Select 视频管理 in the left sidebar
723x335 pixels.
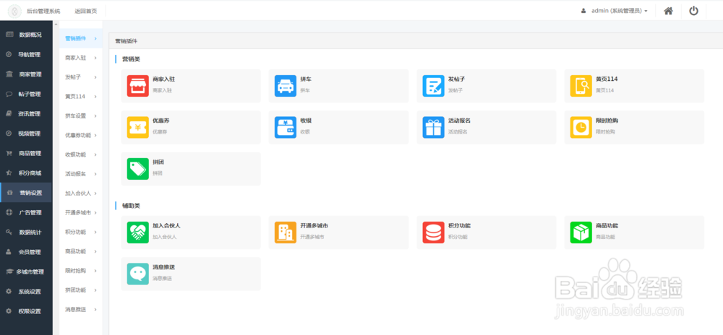[26, 134]
